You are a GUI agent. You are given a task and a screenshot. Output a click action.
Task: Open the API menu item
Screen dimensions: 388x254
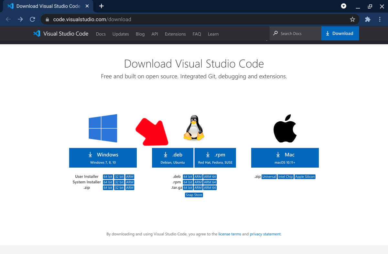point(155,34)
